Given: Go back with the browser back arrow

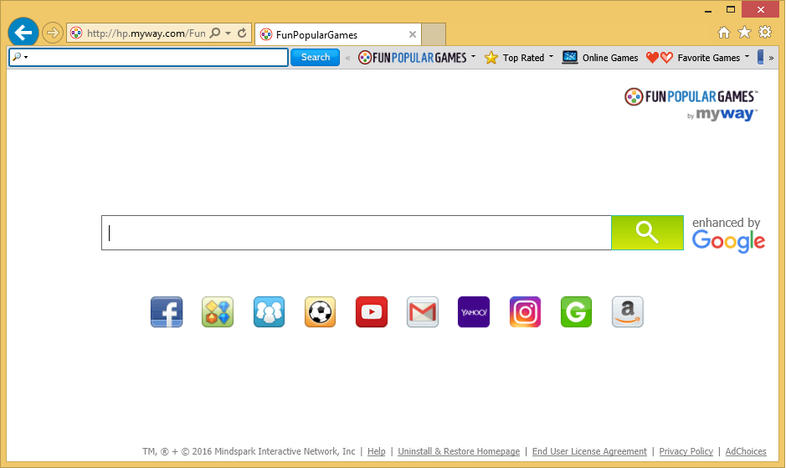Looking at the screenshot, I should pos(23,33).
